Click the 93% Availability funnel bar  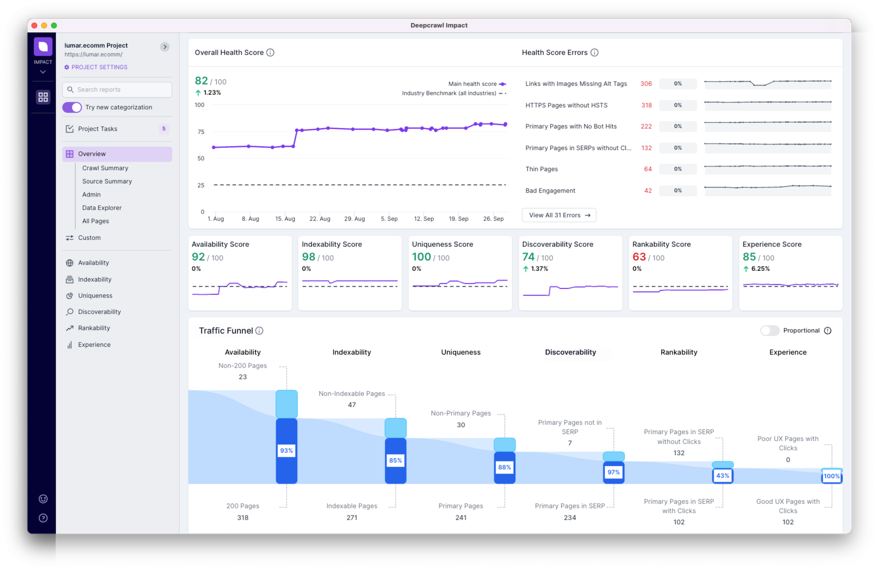(287, 450)
